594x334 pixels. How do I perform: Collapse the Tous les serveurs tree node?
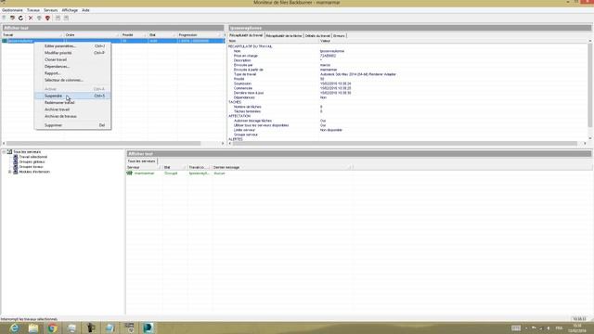(4, 152)
